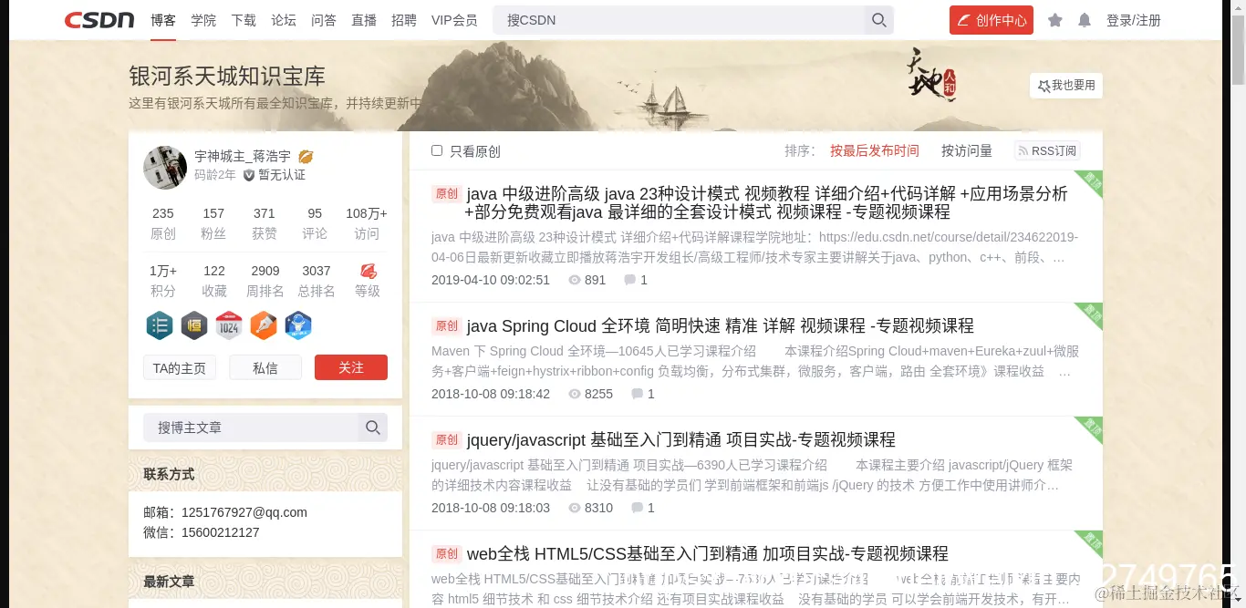Viewport: 1246px width, 608px height.
Task: Focus the 搜CSDN search field
Action: tap(679, 20)
